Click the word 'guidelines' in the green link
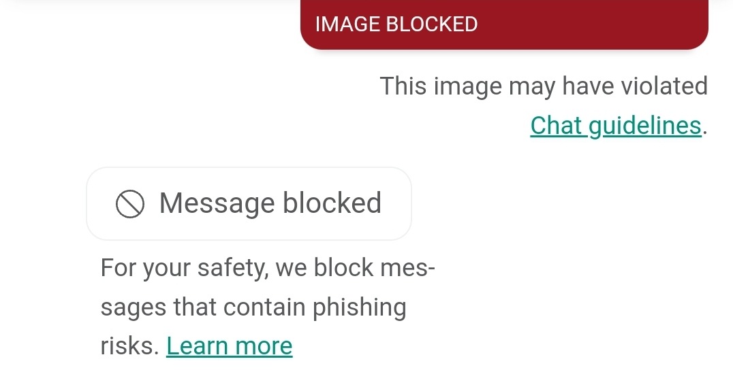The width and height of the screenshot is (733, 372). [645, 126]
